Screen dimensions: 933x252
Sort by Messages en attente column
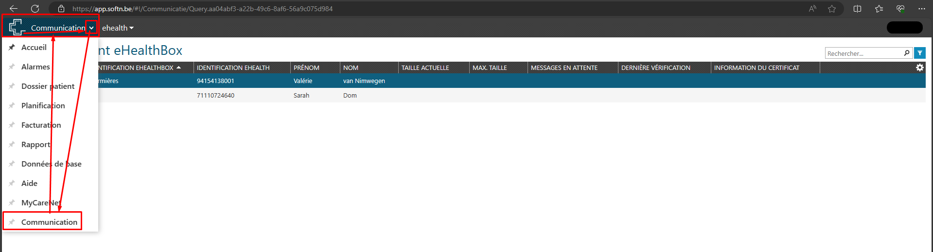click(x=564, y=67)
